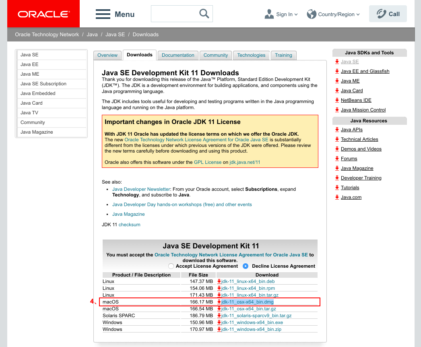
Task: Open Java Magazine in left sidebar
Action: pos(52,132)
